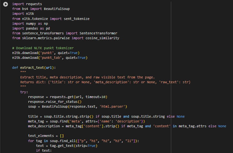Click the 'SentenceTransformer' class name

pos(98,33)
